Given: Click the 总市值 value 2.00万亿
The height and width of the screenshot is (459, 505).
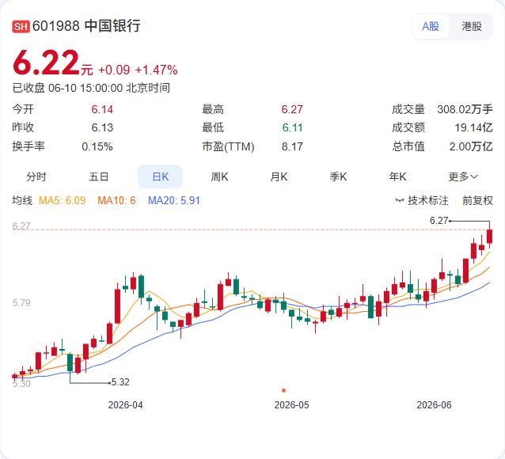Looking at the screenshot, I should pyautogui.click(x=471, y=146).
